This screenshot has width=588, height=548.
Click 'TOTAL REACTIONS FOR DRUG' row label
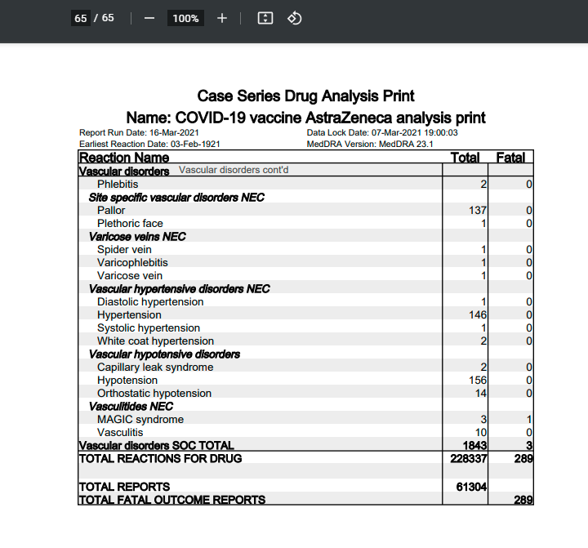(x=161, y=458)
